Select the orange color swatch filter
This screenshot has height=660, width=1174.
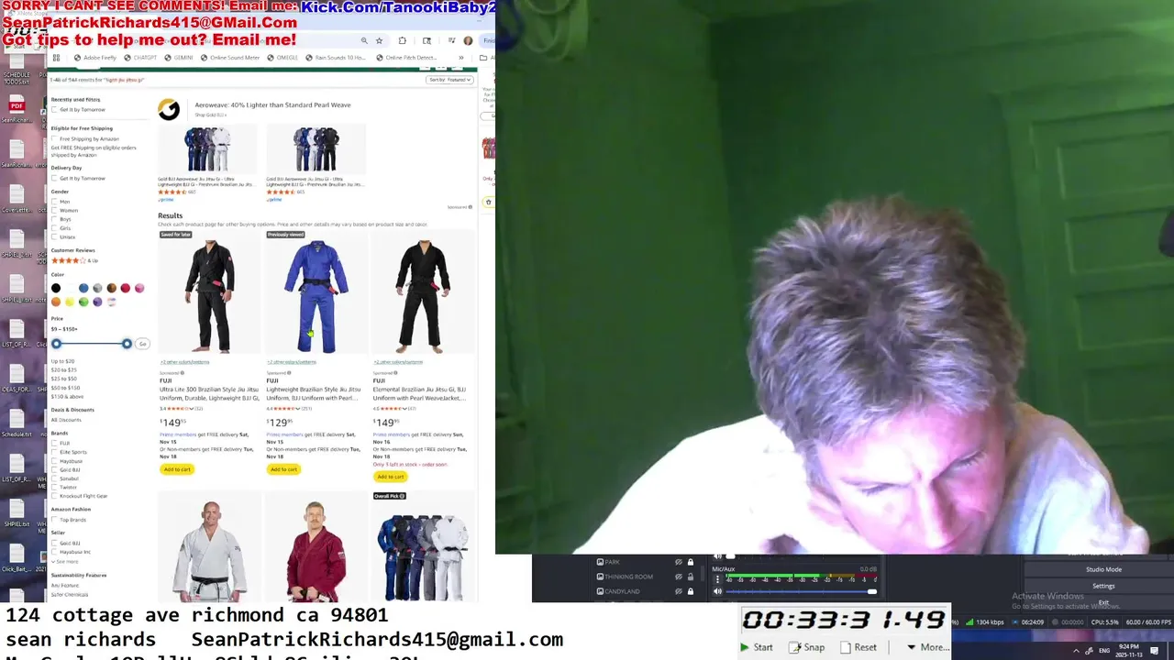point(56,302)
